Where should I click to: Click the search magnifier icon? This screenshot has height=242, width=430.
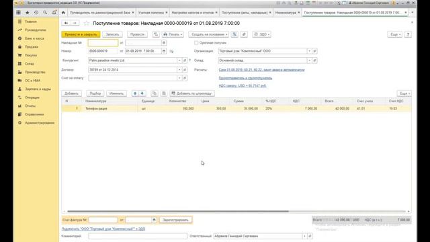pos(45,13)
